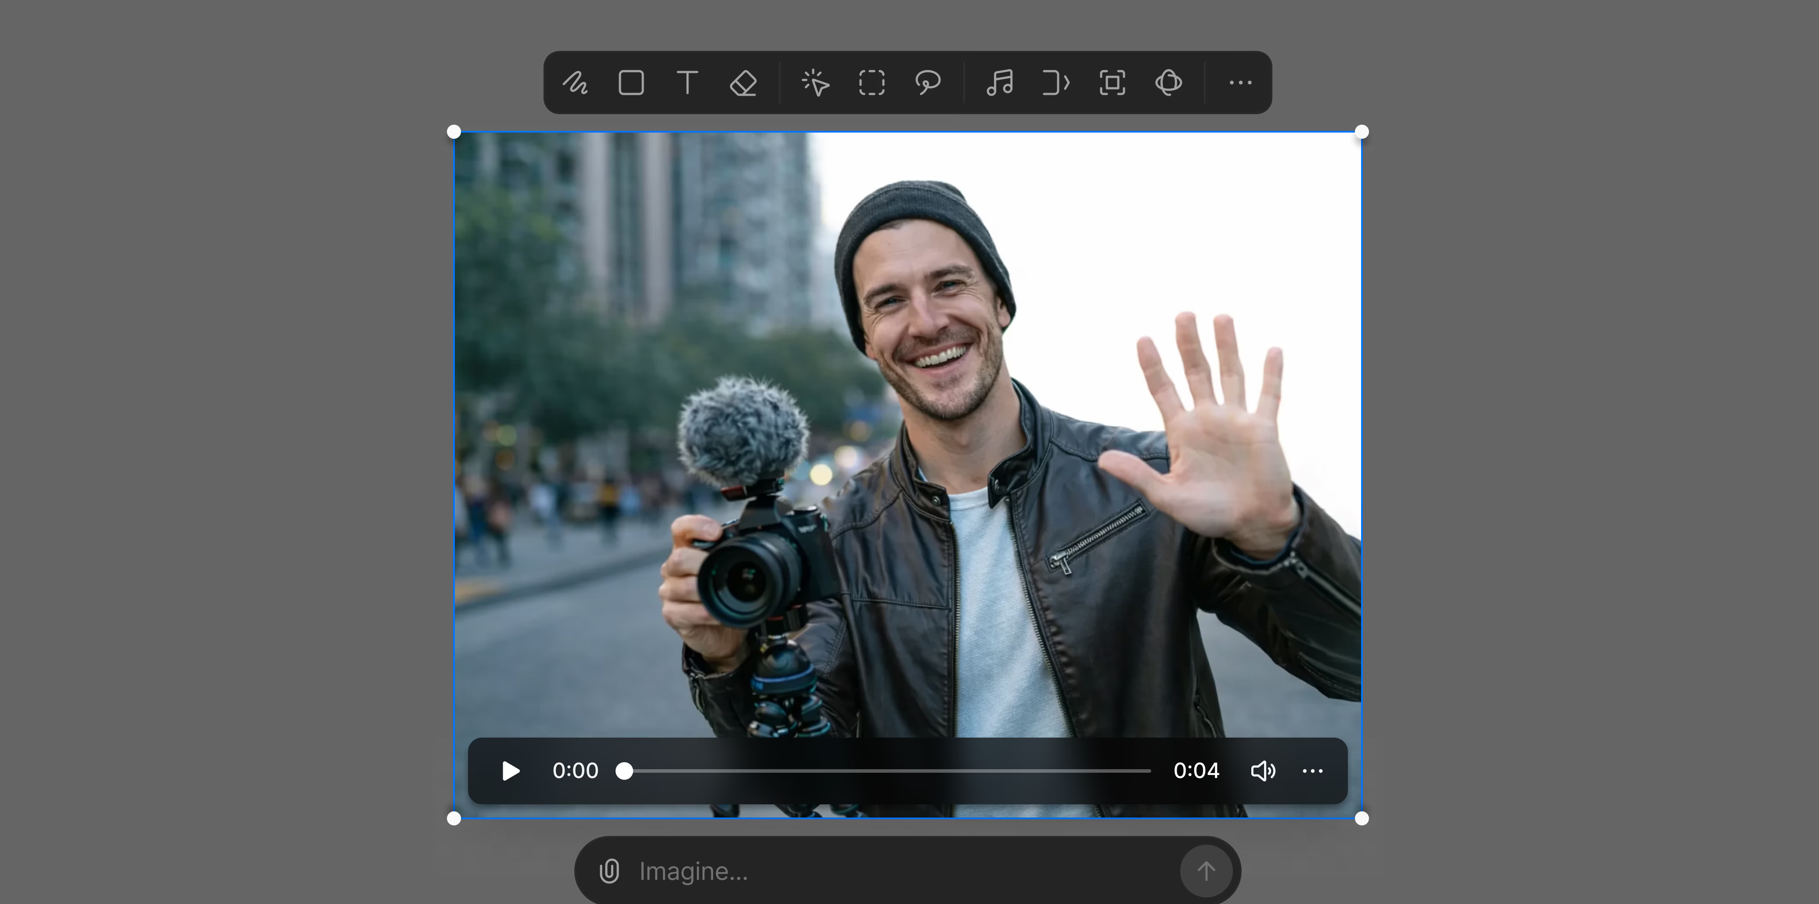Screen dimensions: 1819x904
Task: Select the rectangle shape tool
Action: 631,83
